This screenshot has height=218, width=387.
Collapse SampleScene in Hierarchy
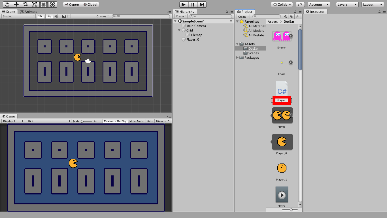(175, 21)
